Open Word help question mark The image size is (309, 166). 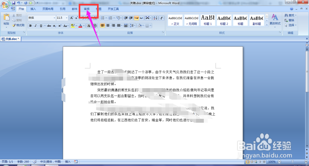291,9
